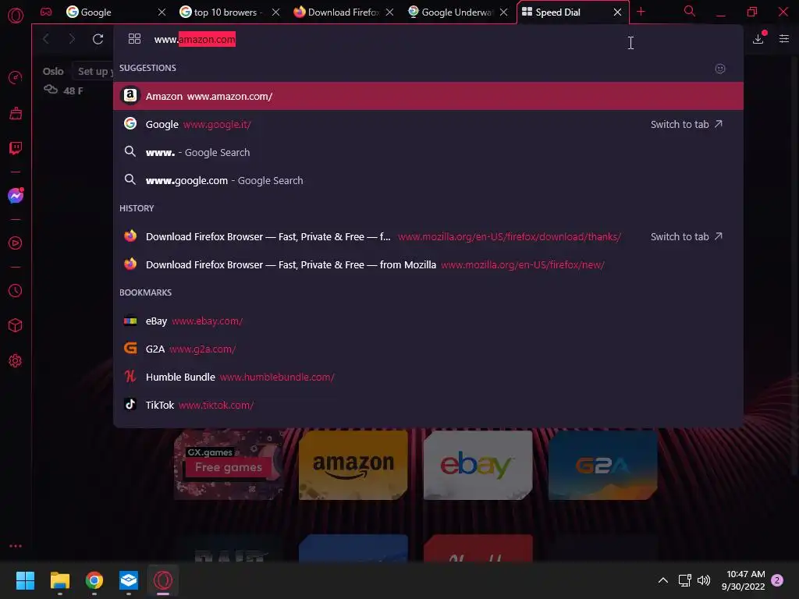The width and height of the screenshot is (799, 599).
Task: Open G2A bookmark suggestion
Action: click(428, 349)
